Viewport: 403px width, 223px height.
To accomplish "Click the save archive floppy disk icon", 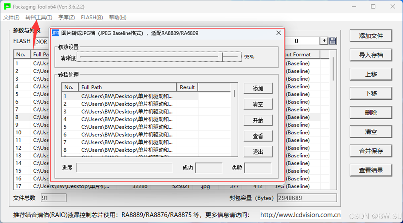I will pos(333,40).
